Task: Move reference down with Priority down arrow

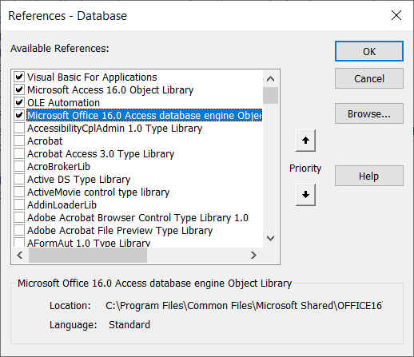Action: [305, 195]
